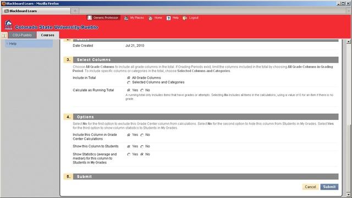352x198 pixels.
Task: Open the My Places link
Action: tap(137, 18)
